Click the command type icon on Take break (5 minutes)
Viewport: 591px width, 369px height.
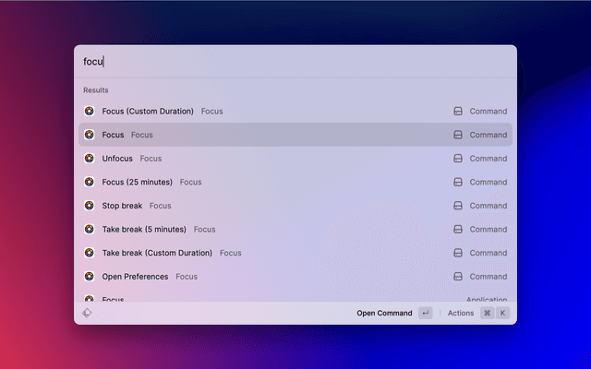click(x=457, y=230)
